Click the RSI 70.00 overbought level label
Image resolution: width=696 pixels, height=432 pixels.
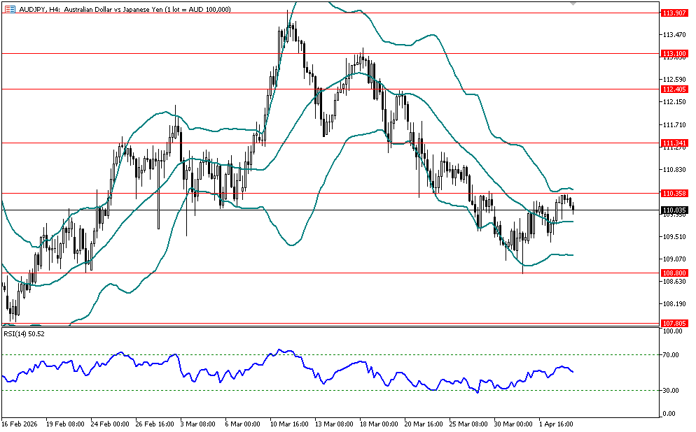[x=672, y=355]
